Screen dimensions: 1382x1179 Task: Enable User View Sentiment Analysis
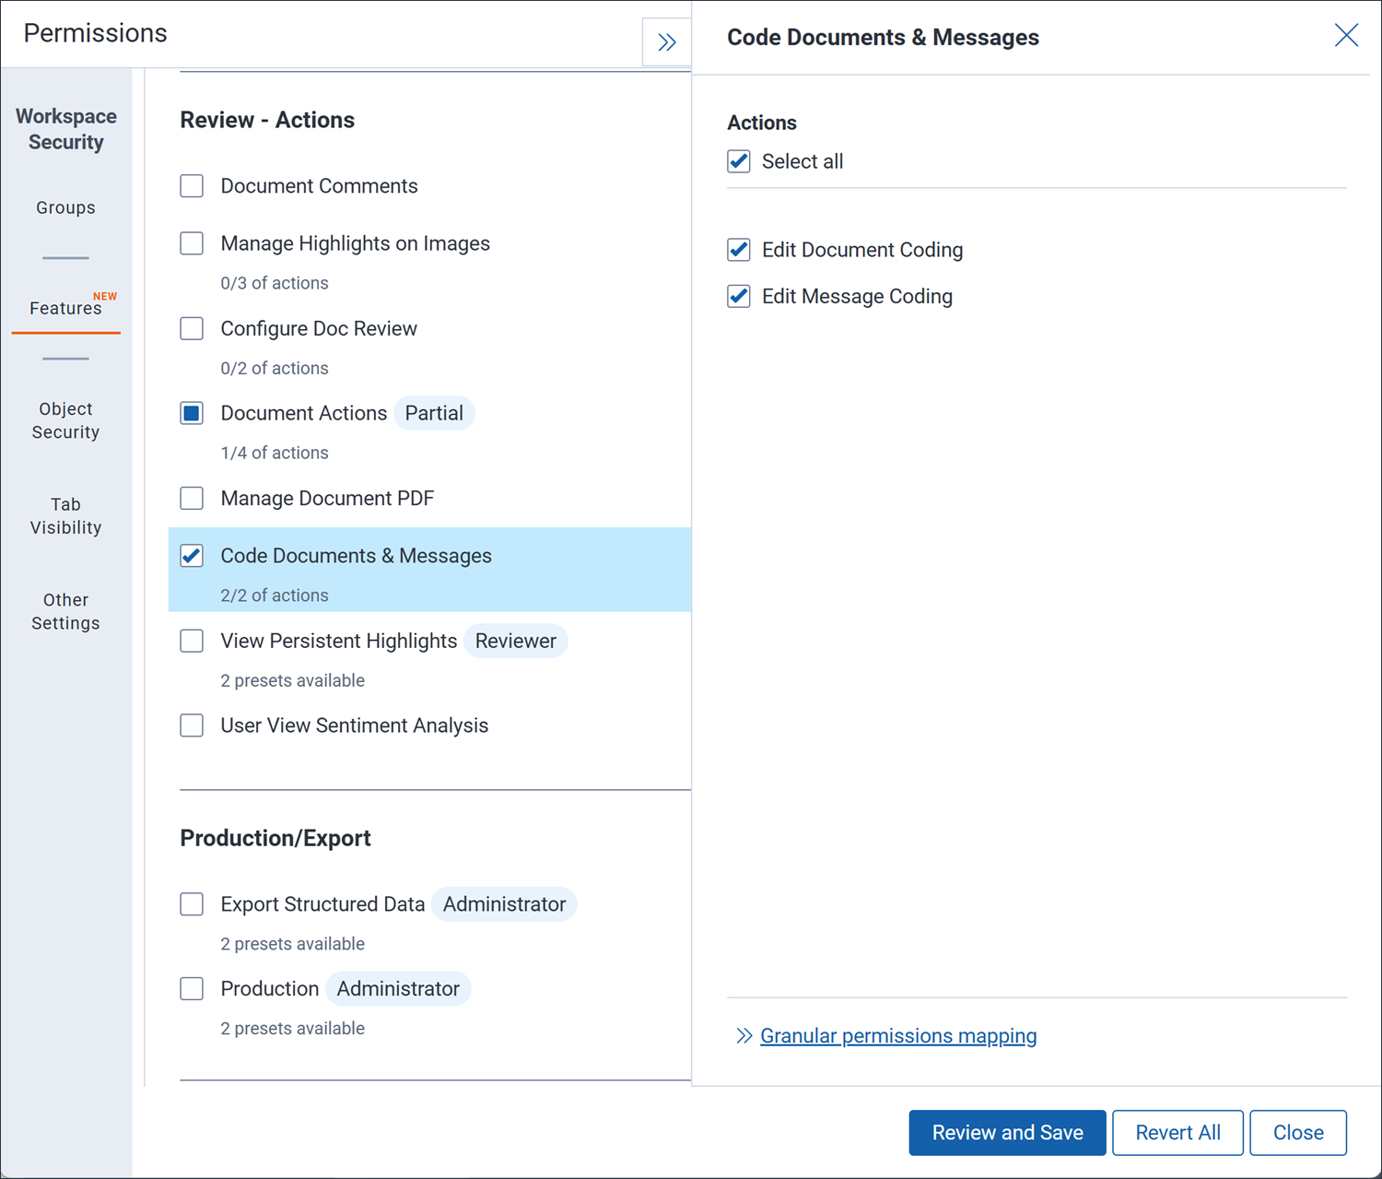click(192, 725)
